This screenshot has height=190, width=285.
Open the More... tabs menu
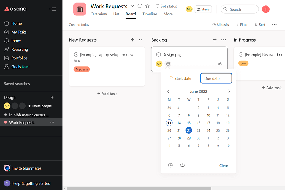point(170,14)
